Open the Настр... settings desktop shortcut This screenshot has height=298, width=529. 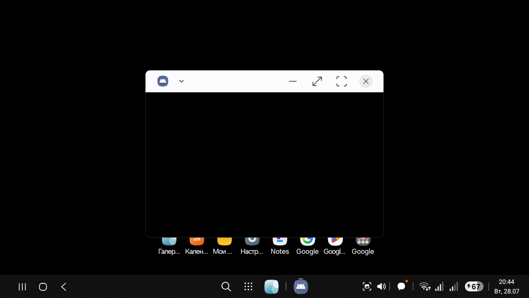click(252, 246)
